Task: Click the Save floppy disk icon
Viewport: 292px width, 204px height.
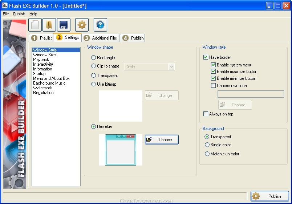Action: point(64,25)
